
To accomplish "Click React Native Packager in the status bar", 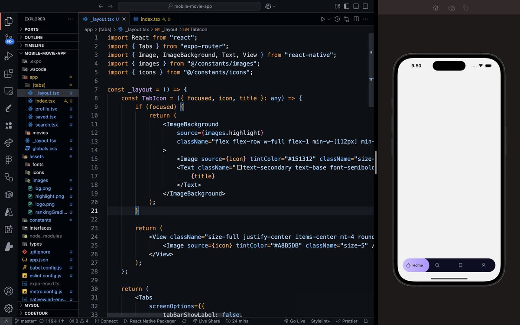I will [149, 321].
